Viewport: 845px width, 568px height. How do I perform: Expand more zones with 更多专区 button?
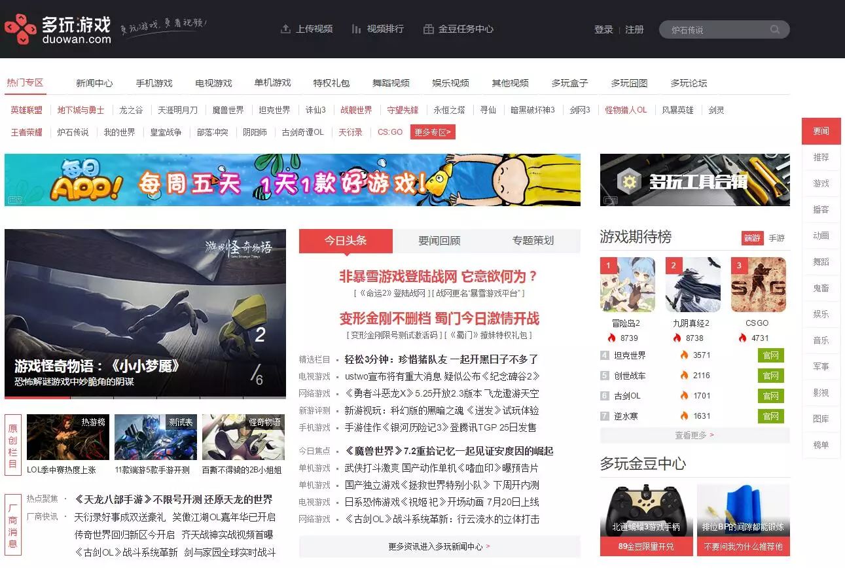pyautogui.click(x=432, y=132)
